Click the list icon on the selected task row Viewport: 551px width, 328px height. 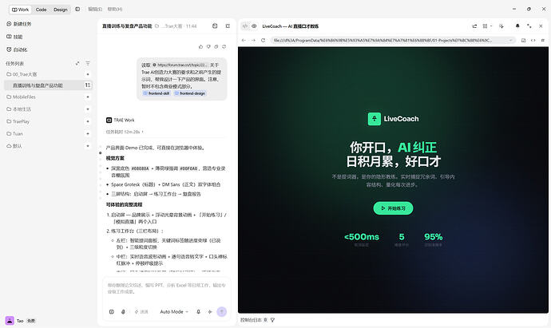[x=88, y=85]
